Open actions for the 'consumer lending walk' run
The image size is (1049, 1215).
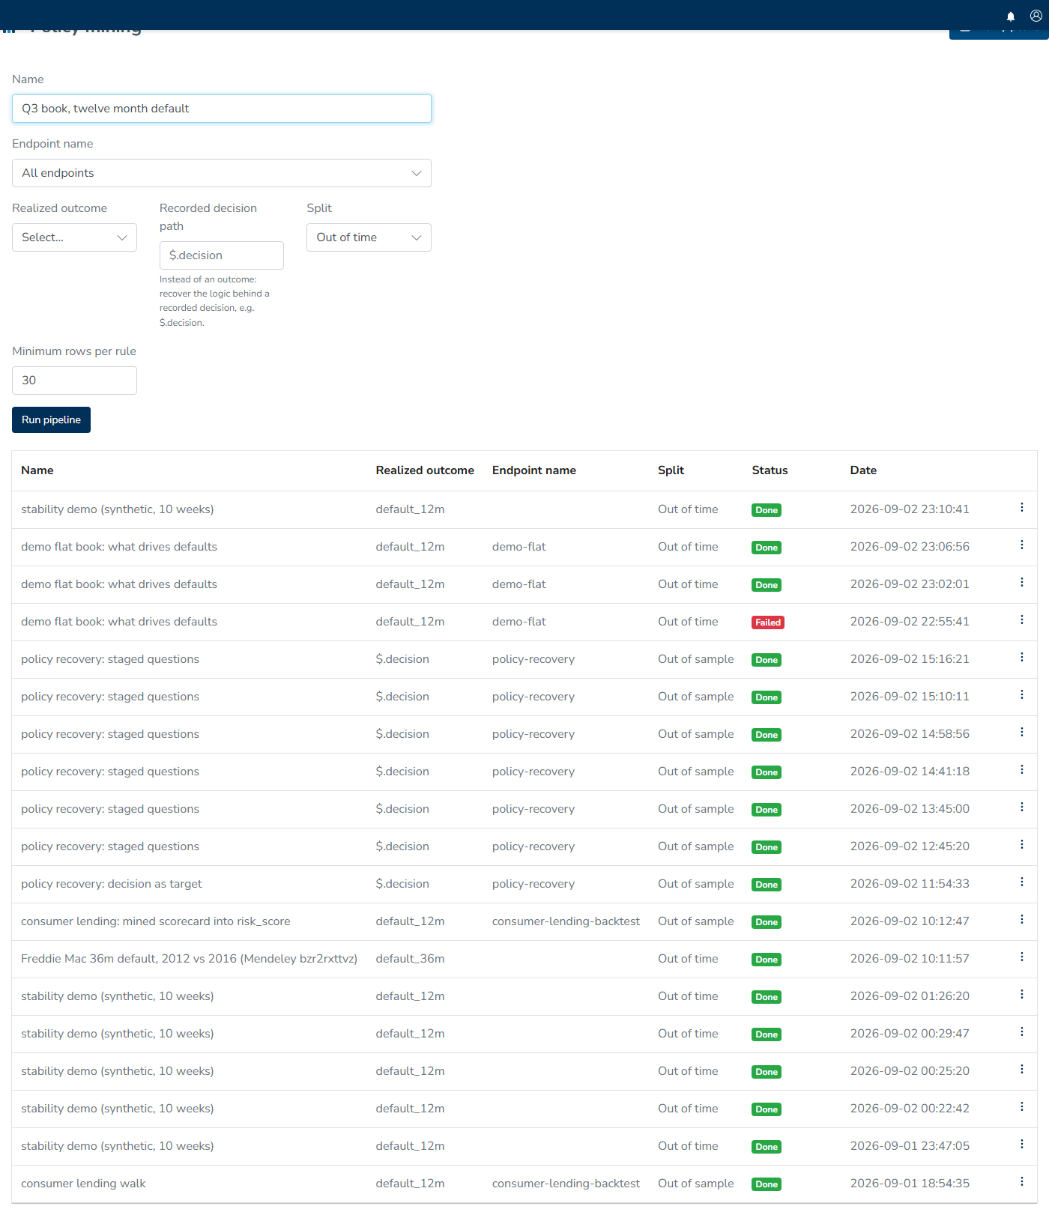click(1022, 1182)
